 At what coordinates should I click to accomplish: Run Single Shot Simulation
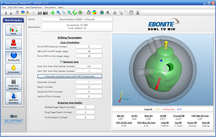click(13, 84)
